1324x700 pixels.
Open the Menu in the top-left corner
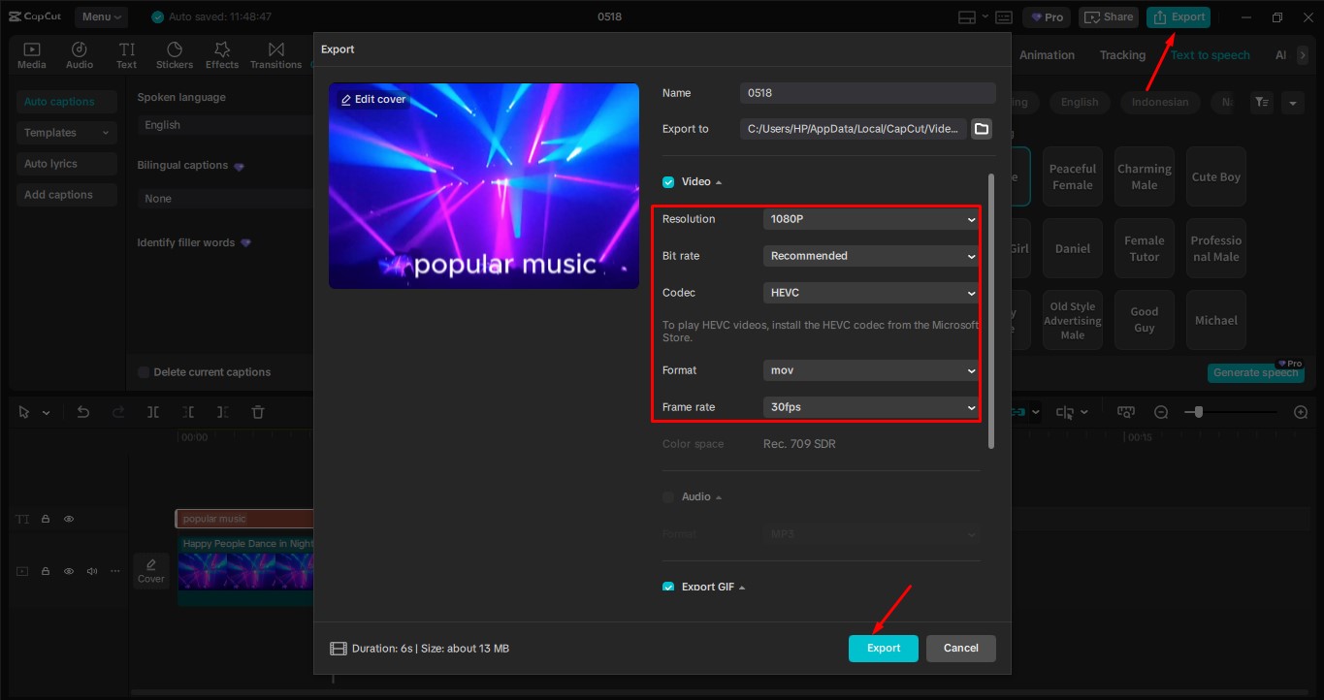(102, 16)
